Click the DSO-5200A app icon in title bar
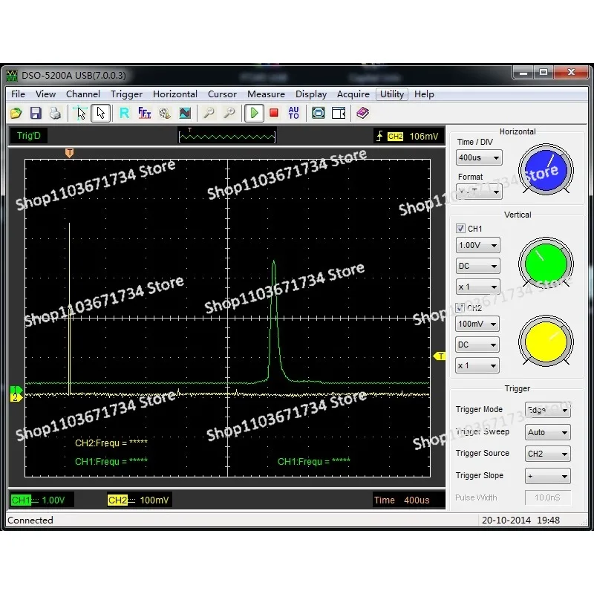Screen dimensions: 594x594 [12, 76]
